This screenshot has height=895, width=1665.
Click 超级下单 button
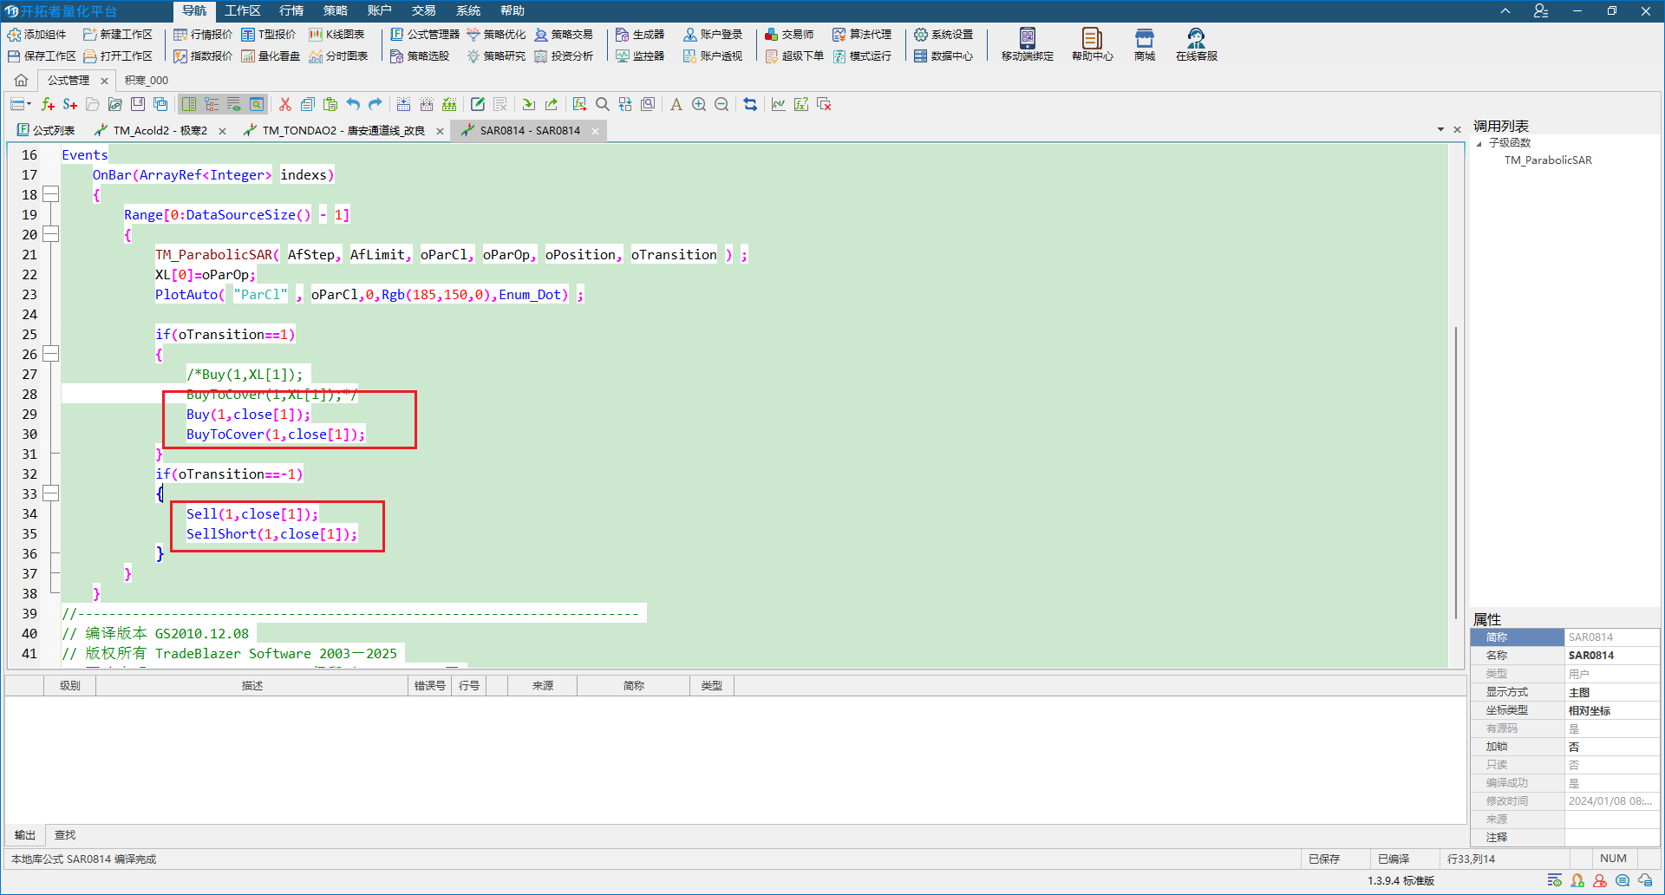794,56
